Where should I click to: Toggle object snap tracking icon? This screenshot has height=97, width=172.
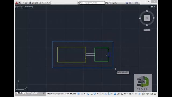106,94
